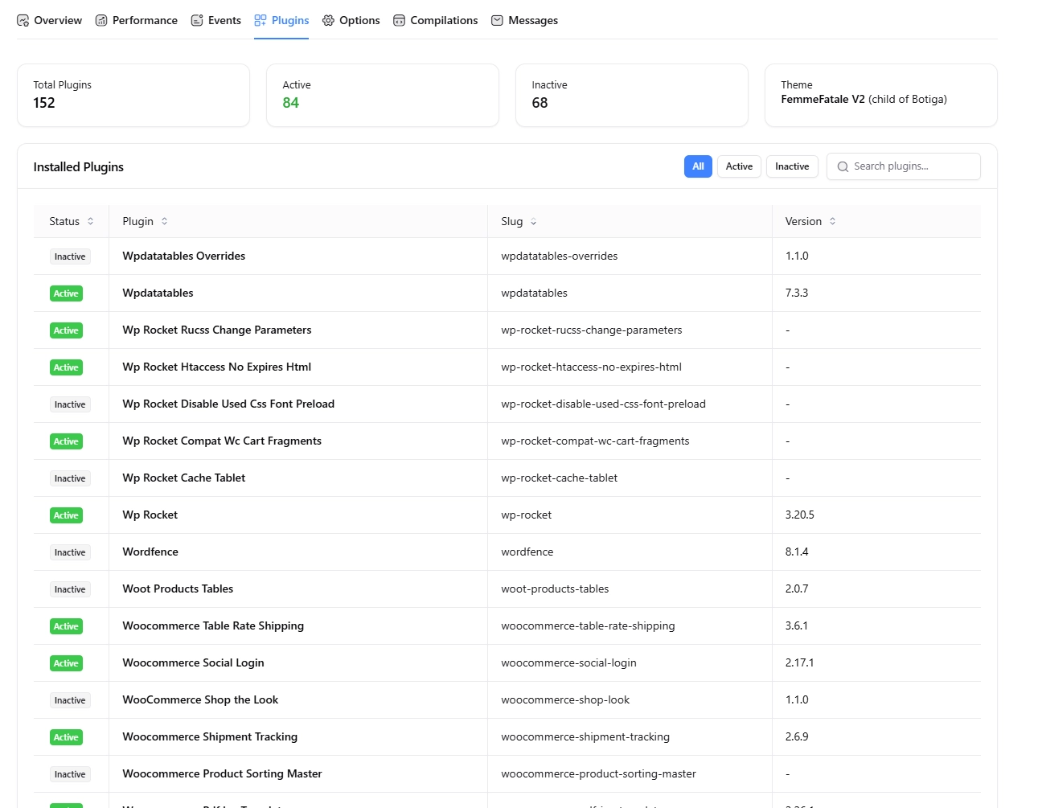Open Messages via the envelope icon
The height and width of the screenshot is (808, 1038).
pos(497,19)
